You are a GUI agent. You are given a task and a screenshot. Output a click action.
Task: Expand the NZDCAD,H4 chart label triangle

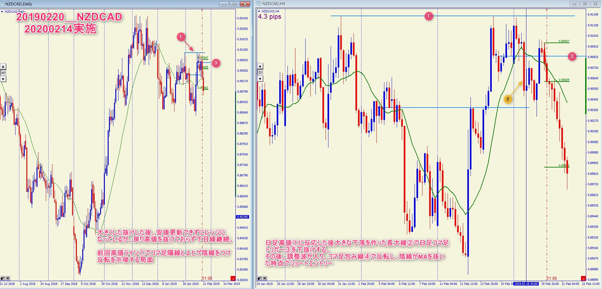[259, 11]
